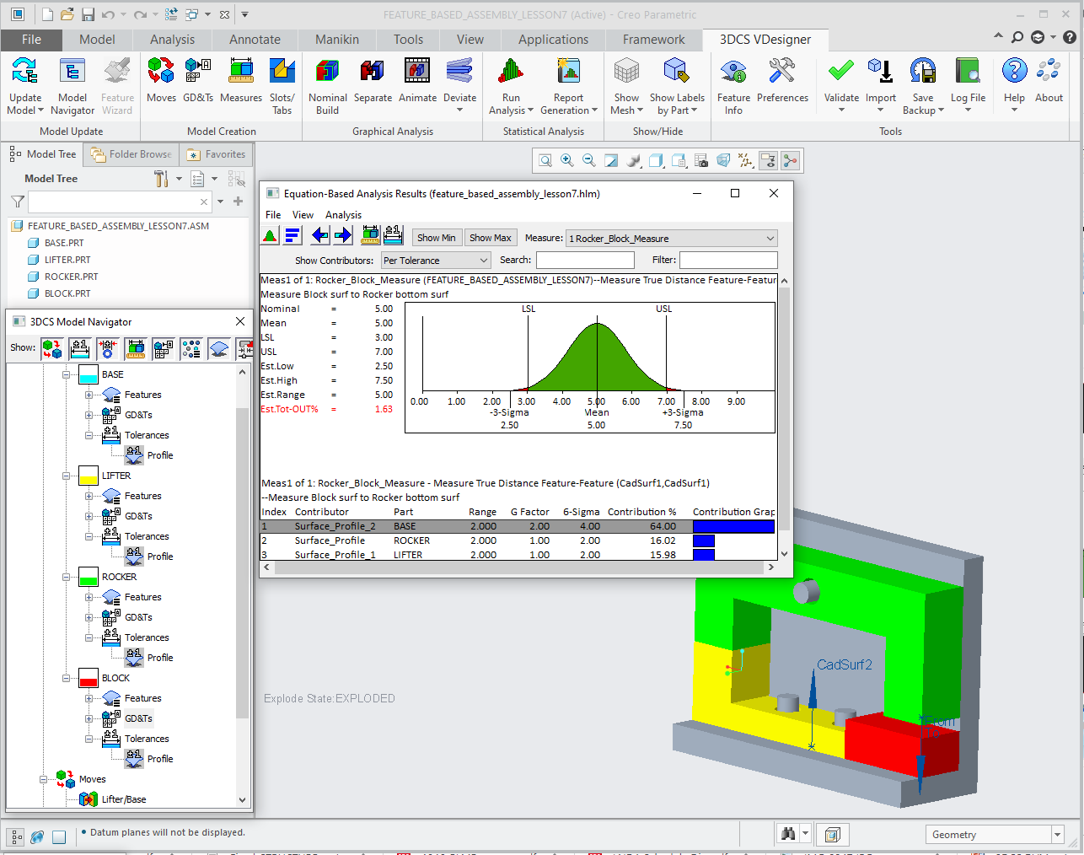Switch to the Analysis ribbon tab
This screenshot has width=1084, height=855.
coord(172,39)
